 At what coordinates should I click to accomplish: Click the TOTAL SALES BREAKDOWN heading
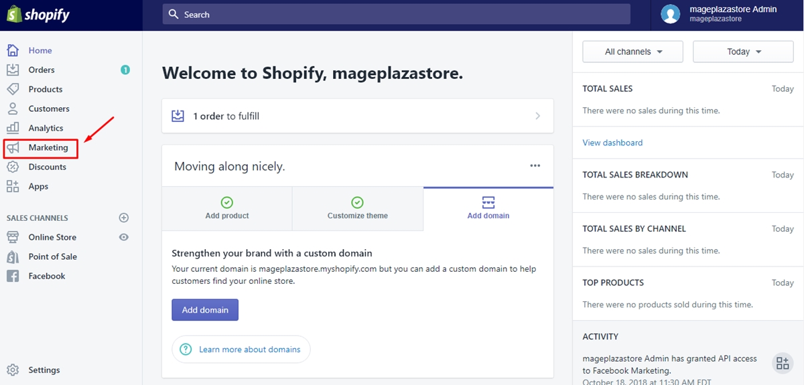635,175
